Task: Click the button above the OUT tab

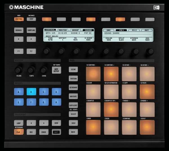Action: [150, 19]
